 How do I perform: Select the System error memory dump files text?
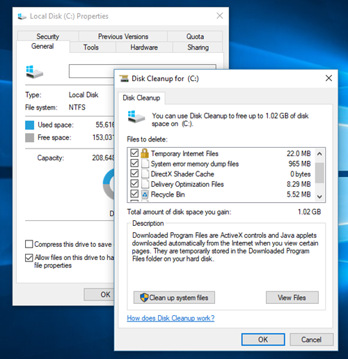[195, 164]
